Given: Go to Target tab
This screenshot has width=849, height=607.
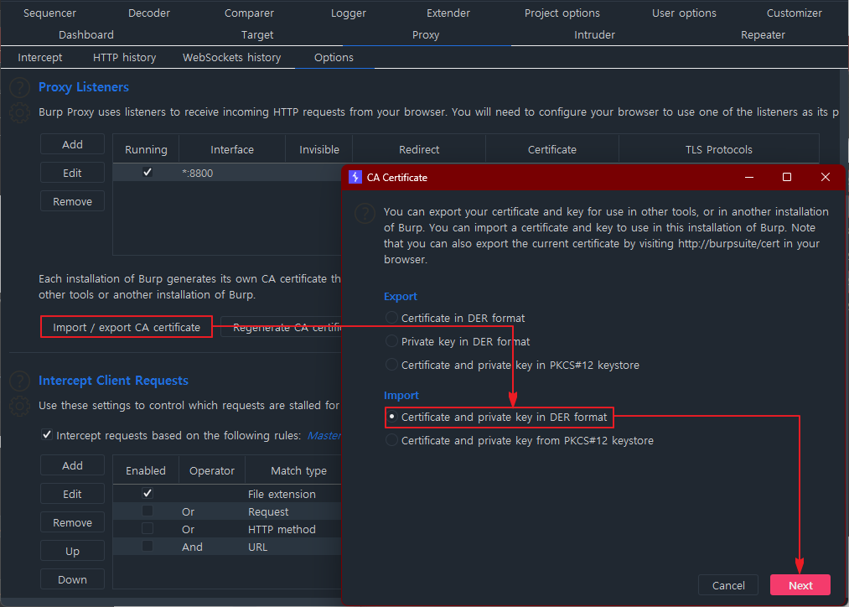Looking at the screenshot, I should coord(257,34).
